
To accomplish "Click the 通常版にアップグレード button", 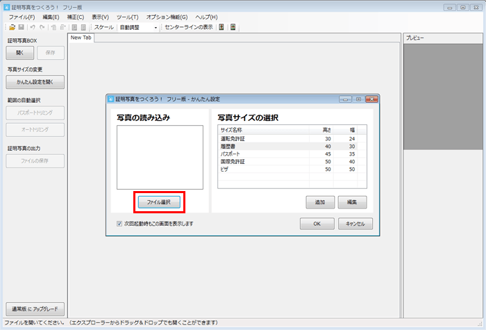I will 35,308.
